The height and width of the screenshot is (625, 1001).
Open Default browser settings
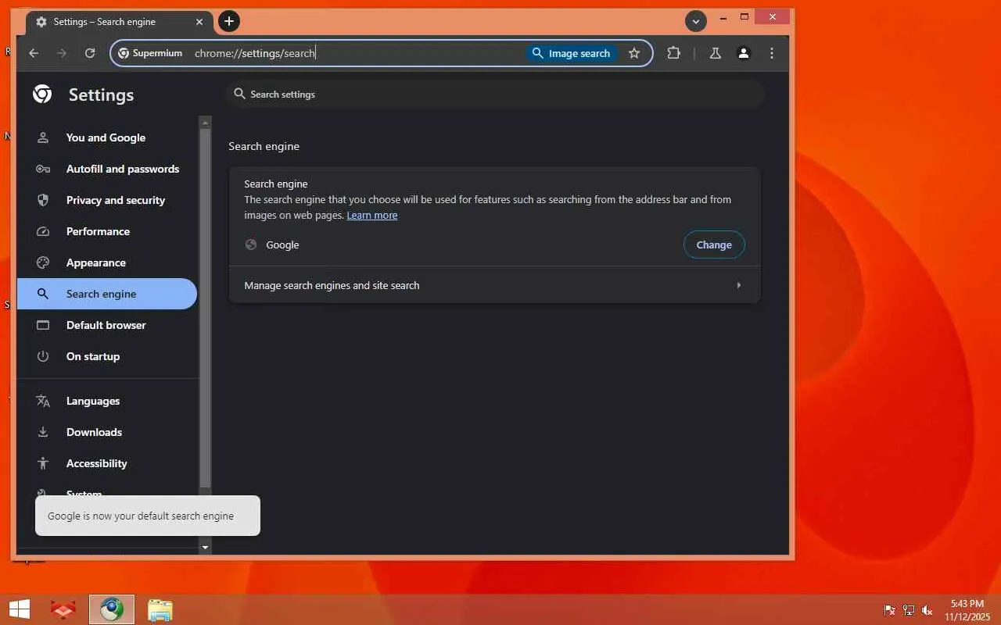pos(107,325)
